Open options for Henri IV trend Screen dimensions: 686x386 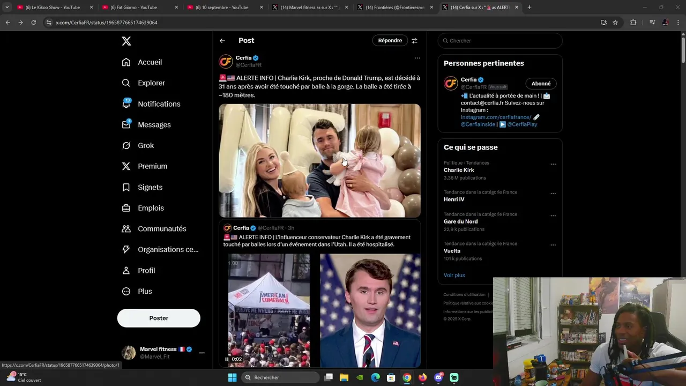[x=553, y=194]
